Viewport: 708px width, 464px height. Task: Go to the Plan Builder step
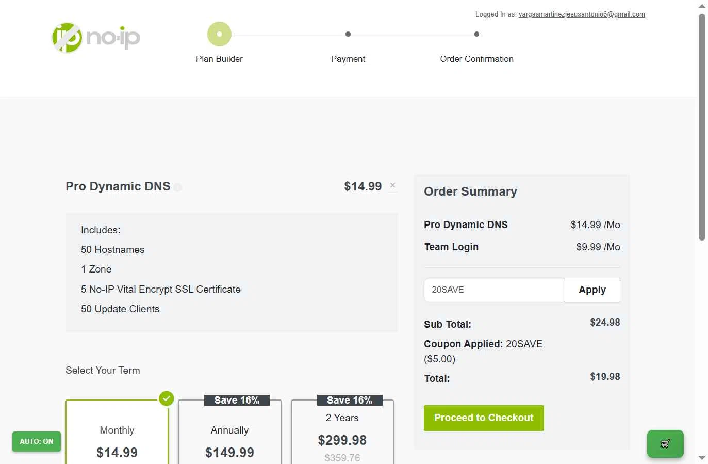pos(219,59)
